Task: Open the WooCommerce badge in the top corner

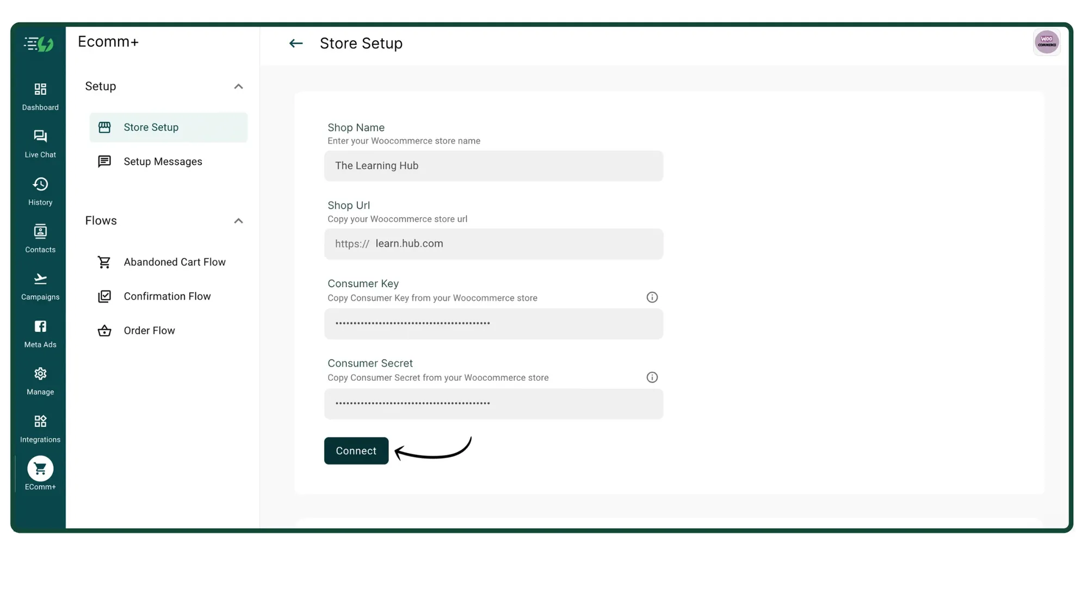Action: pos(1046,42)
